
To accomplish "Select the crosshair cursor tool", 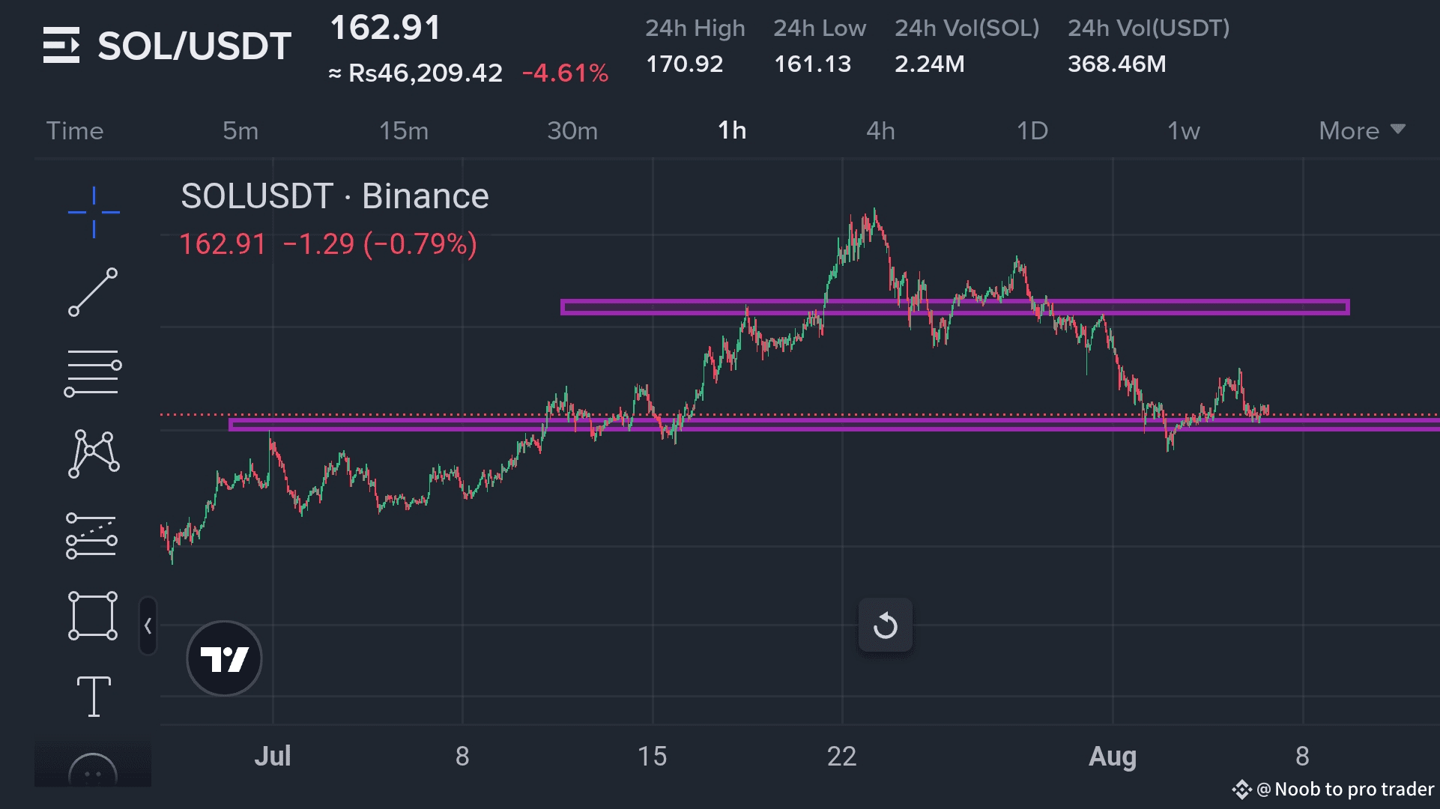I will 93,212.
